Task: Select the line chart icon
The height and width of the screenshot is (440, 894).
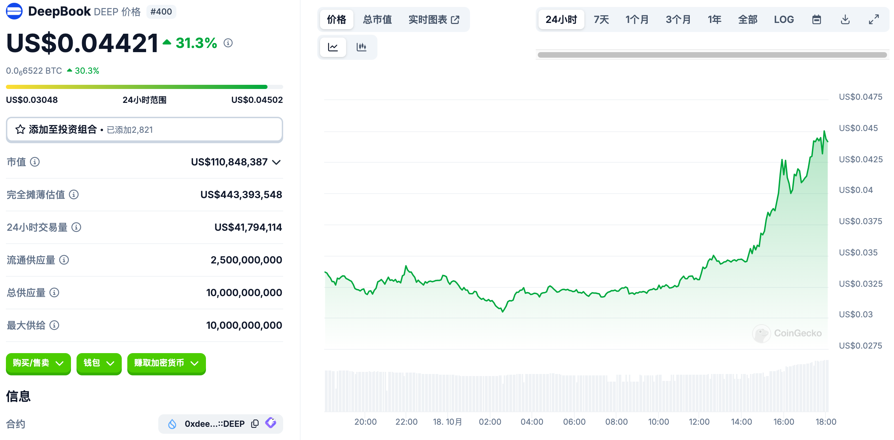Action: click(333, 47)
